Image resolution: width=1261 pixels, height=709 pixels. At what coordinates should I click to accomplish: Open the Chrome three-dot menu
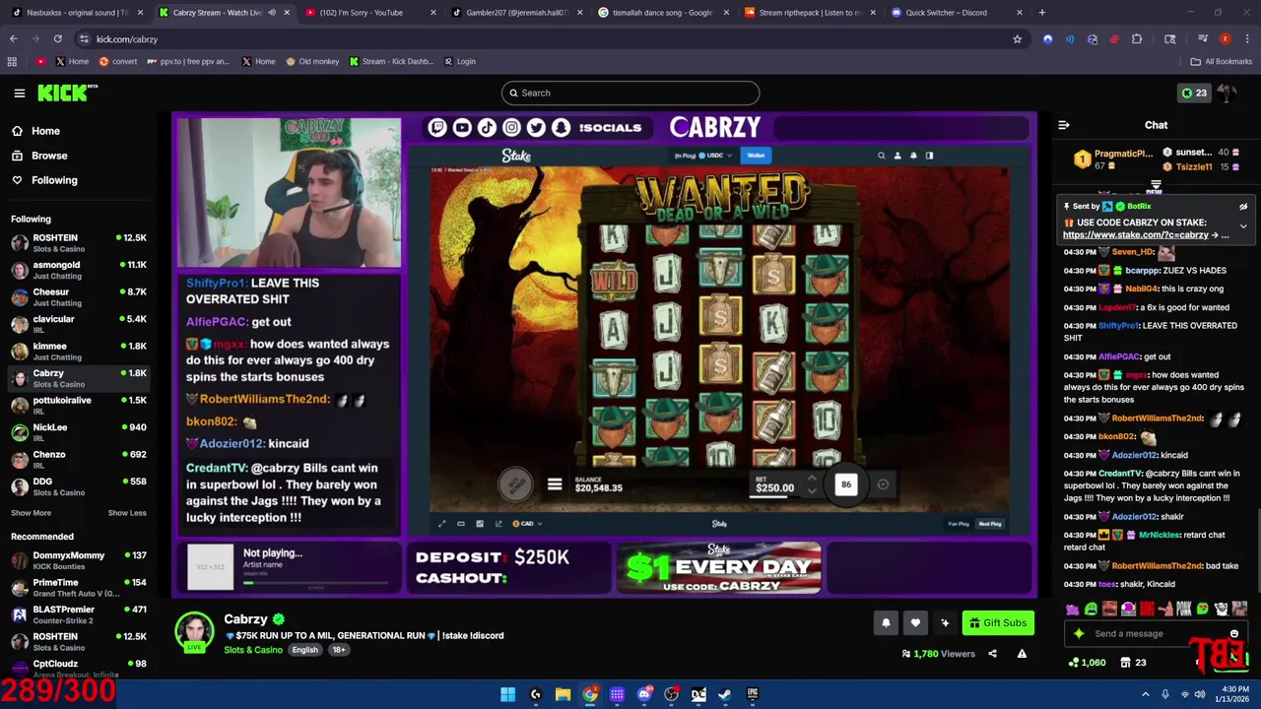coord(1247,39)
